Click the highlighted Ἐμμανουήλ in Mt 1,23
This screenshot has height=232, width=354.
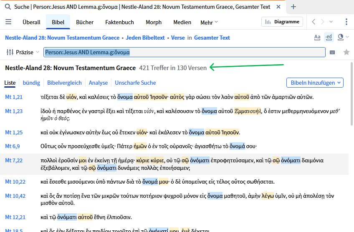pos(248,111)
